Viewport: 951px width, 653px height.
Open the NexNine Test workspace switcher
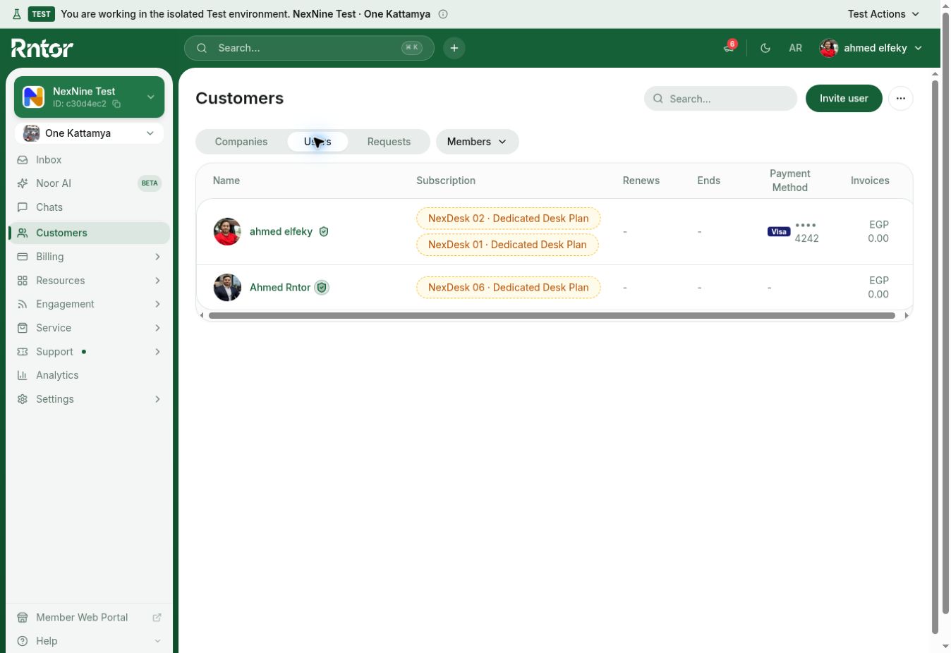click(90, 97)
